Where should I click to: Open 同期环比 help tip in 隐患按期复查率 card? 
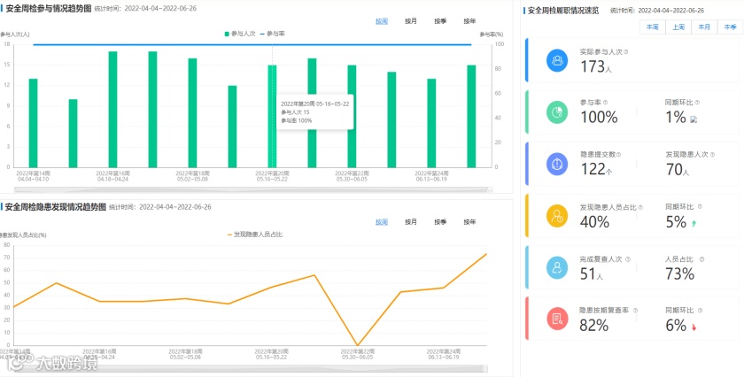700,310
